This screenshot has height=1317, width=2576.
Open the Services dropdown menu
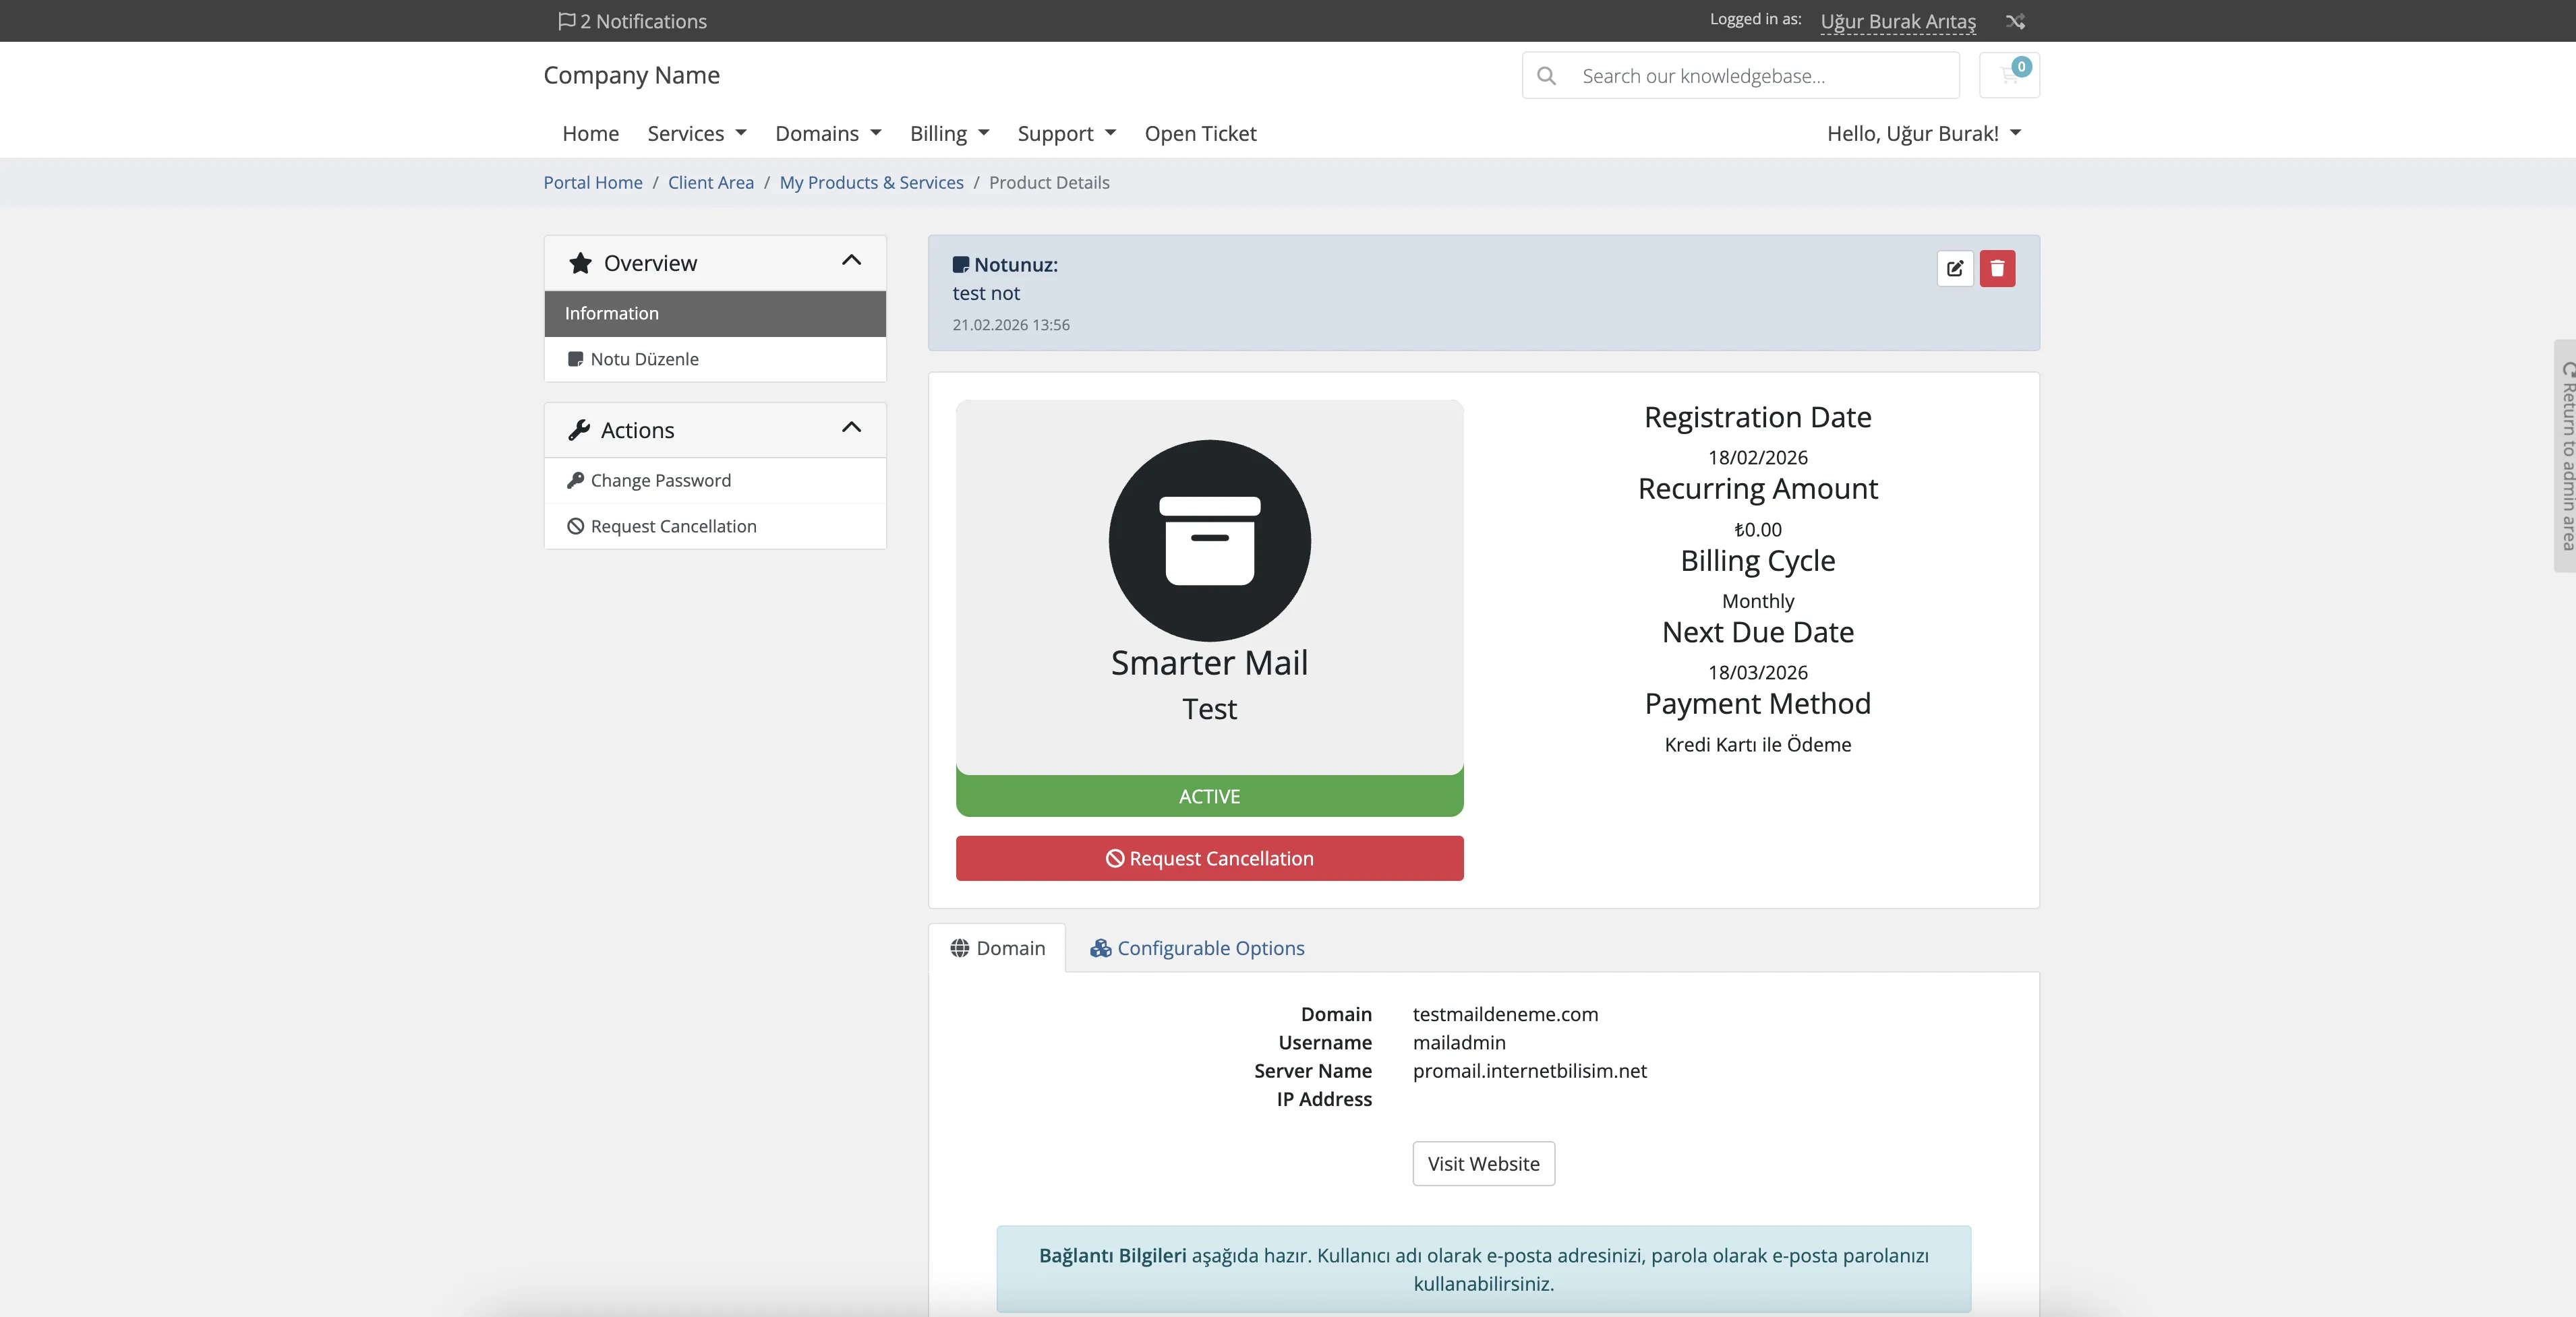point(697,133)
